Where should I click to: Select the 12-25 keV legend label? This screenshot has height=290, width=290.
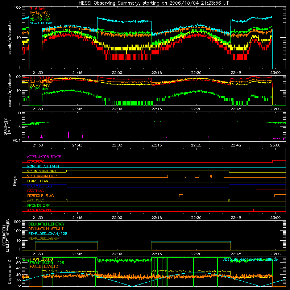pyautogui.click(x=40, y=16)
